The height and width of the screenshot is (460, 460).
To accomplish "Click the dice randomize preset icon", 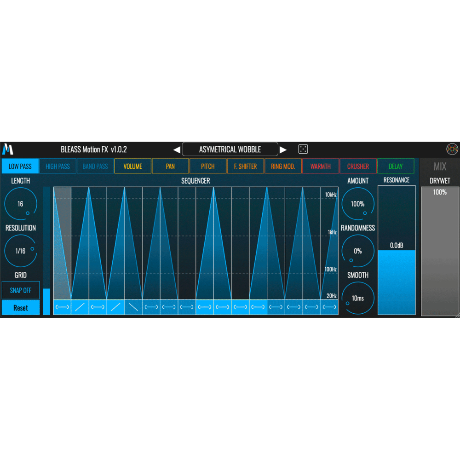I will [303, 149].
